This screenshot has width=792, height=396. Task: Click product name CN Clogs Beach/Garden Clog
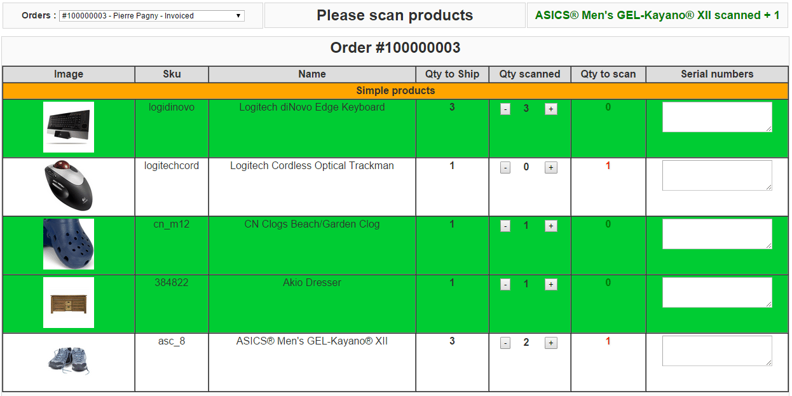(x=312, y=224)
